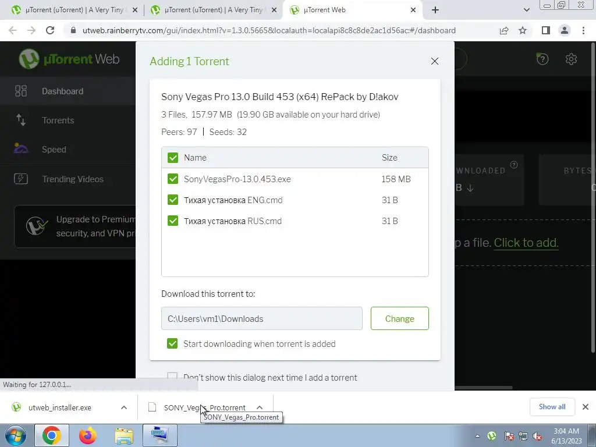Toggle Start downloading when torrent is added

(x=172, y=343)
